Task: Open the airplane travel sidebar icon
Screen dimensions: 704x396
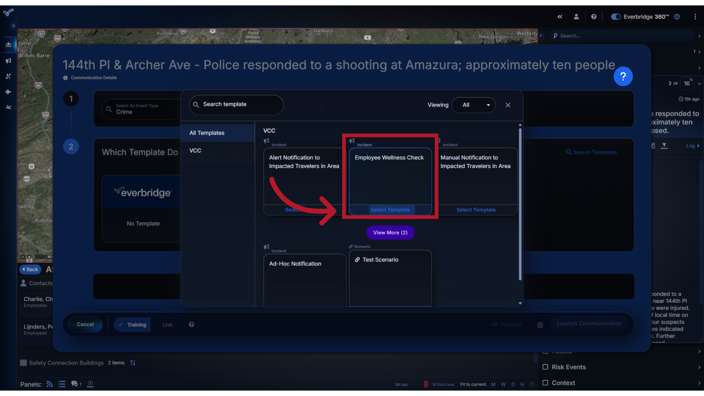Action: coord(8,92)
